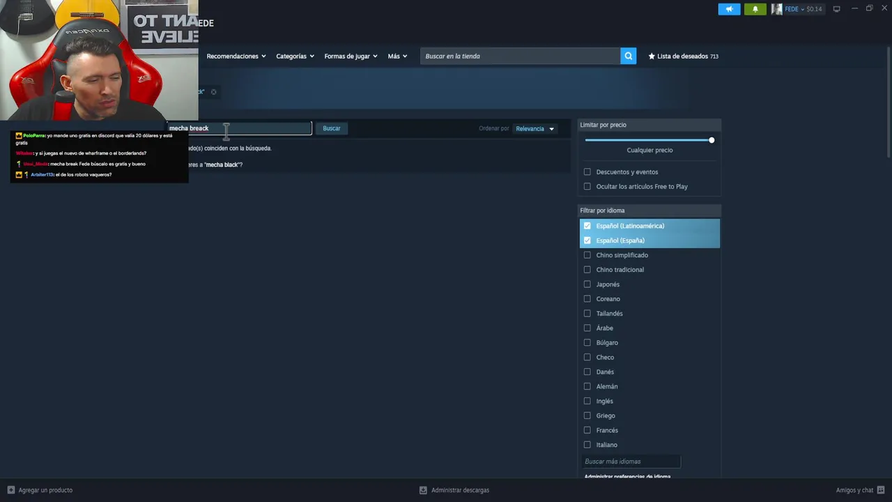The image size is (892, 502).
Task: Minimize the Steam window
Action: (x=854, y=8)
